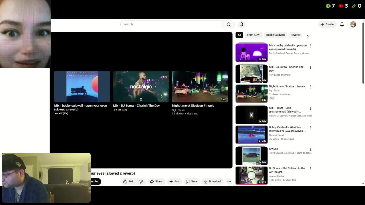Screen dimensions: 365x205
Task: Click the red YouTube counter icon
Action: point(341,6)
